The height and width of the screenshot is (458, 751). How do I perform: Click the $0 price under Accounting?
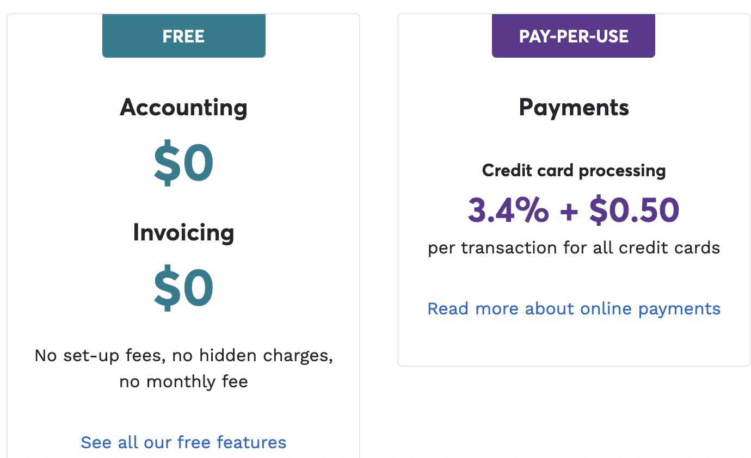point(184,163)
